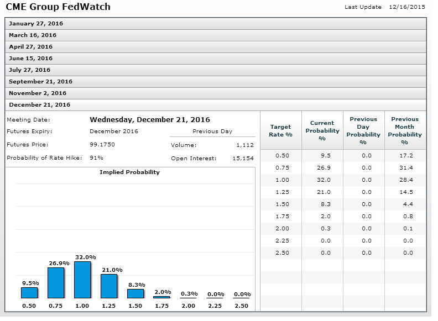Click the Target Rate % column header
438x321 pixels.
(x=280, y=130)
